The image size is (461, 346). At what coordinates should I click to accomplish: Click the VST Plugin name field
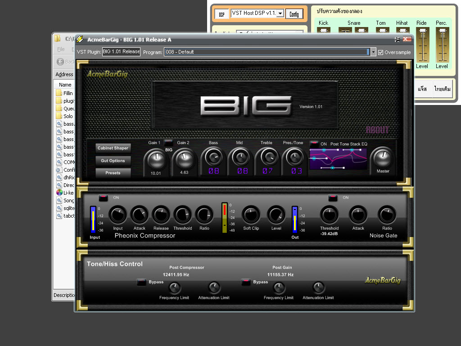(x=121, y=52)
